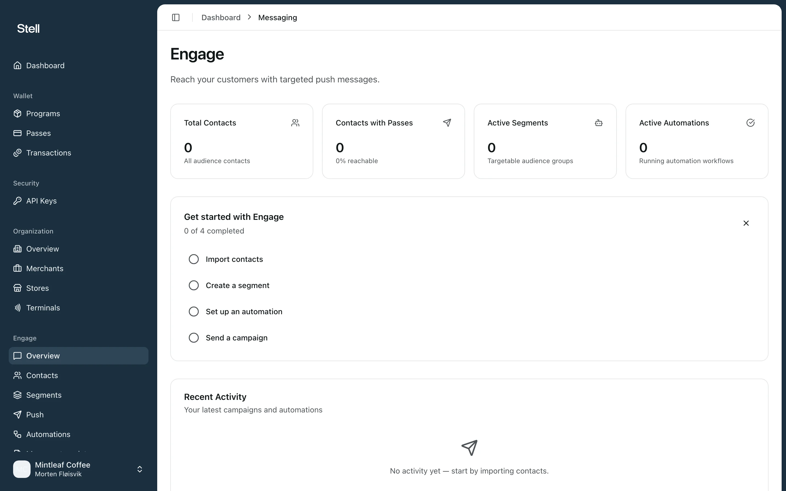Click the Organization Overview building icon
The width and height of the screenshot is (786, 491).
click(x=17, y=249)
